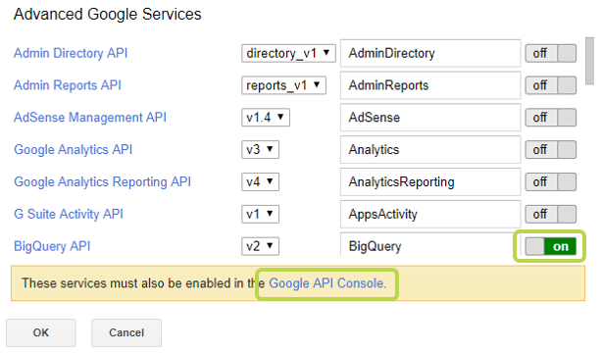
Task: Open the G Suite Activity API link
Action: pyautogui.click(x=69, y=214)
